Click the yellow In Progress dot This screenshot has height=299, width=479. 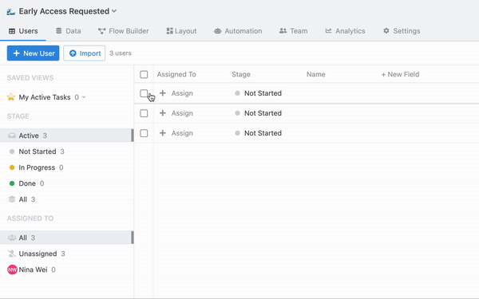click(x=12, y=167)
